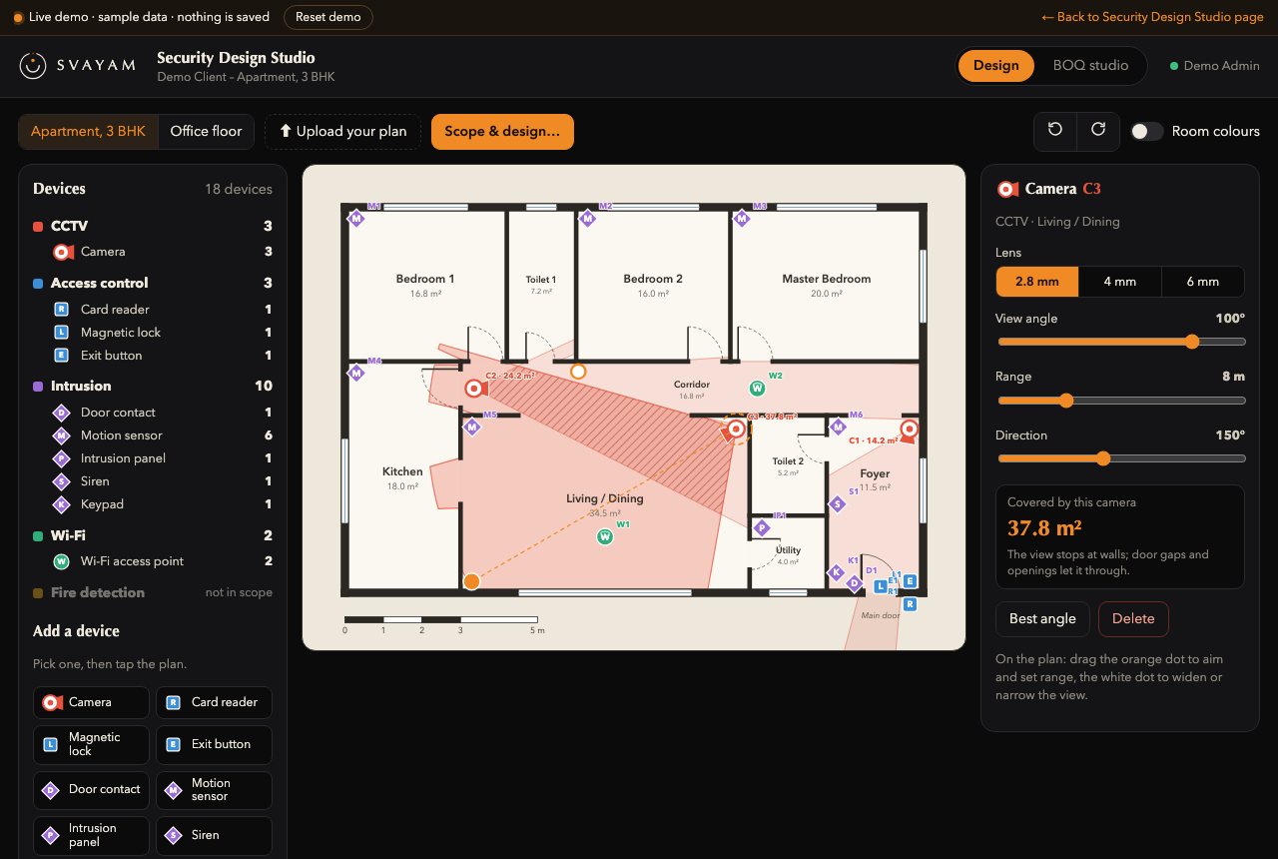Click the Direction slider handle
This screenshot has width=1278, height=859.
[1103, 458]
